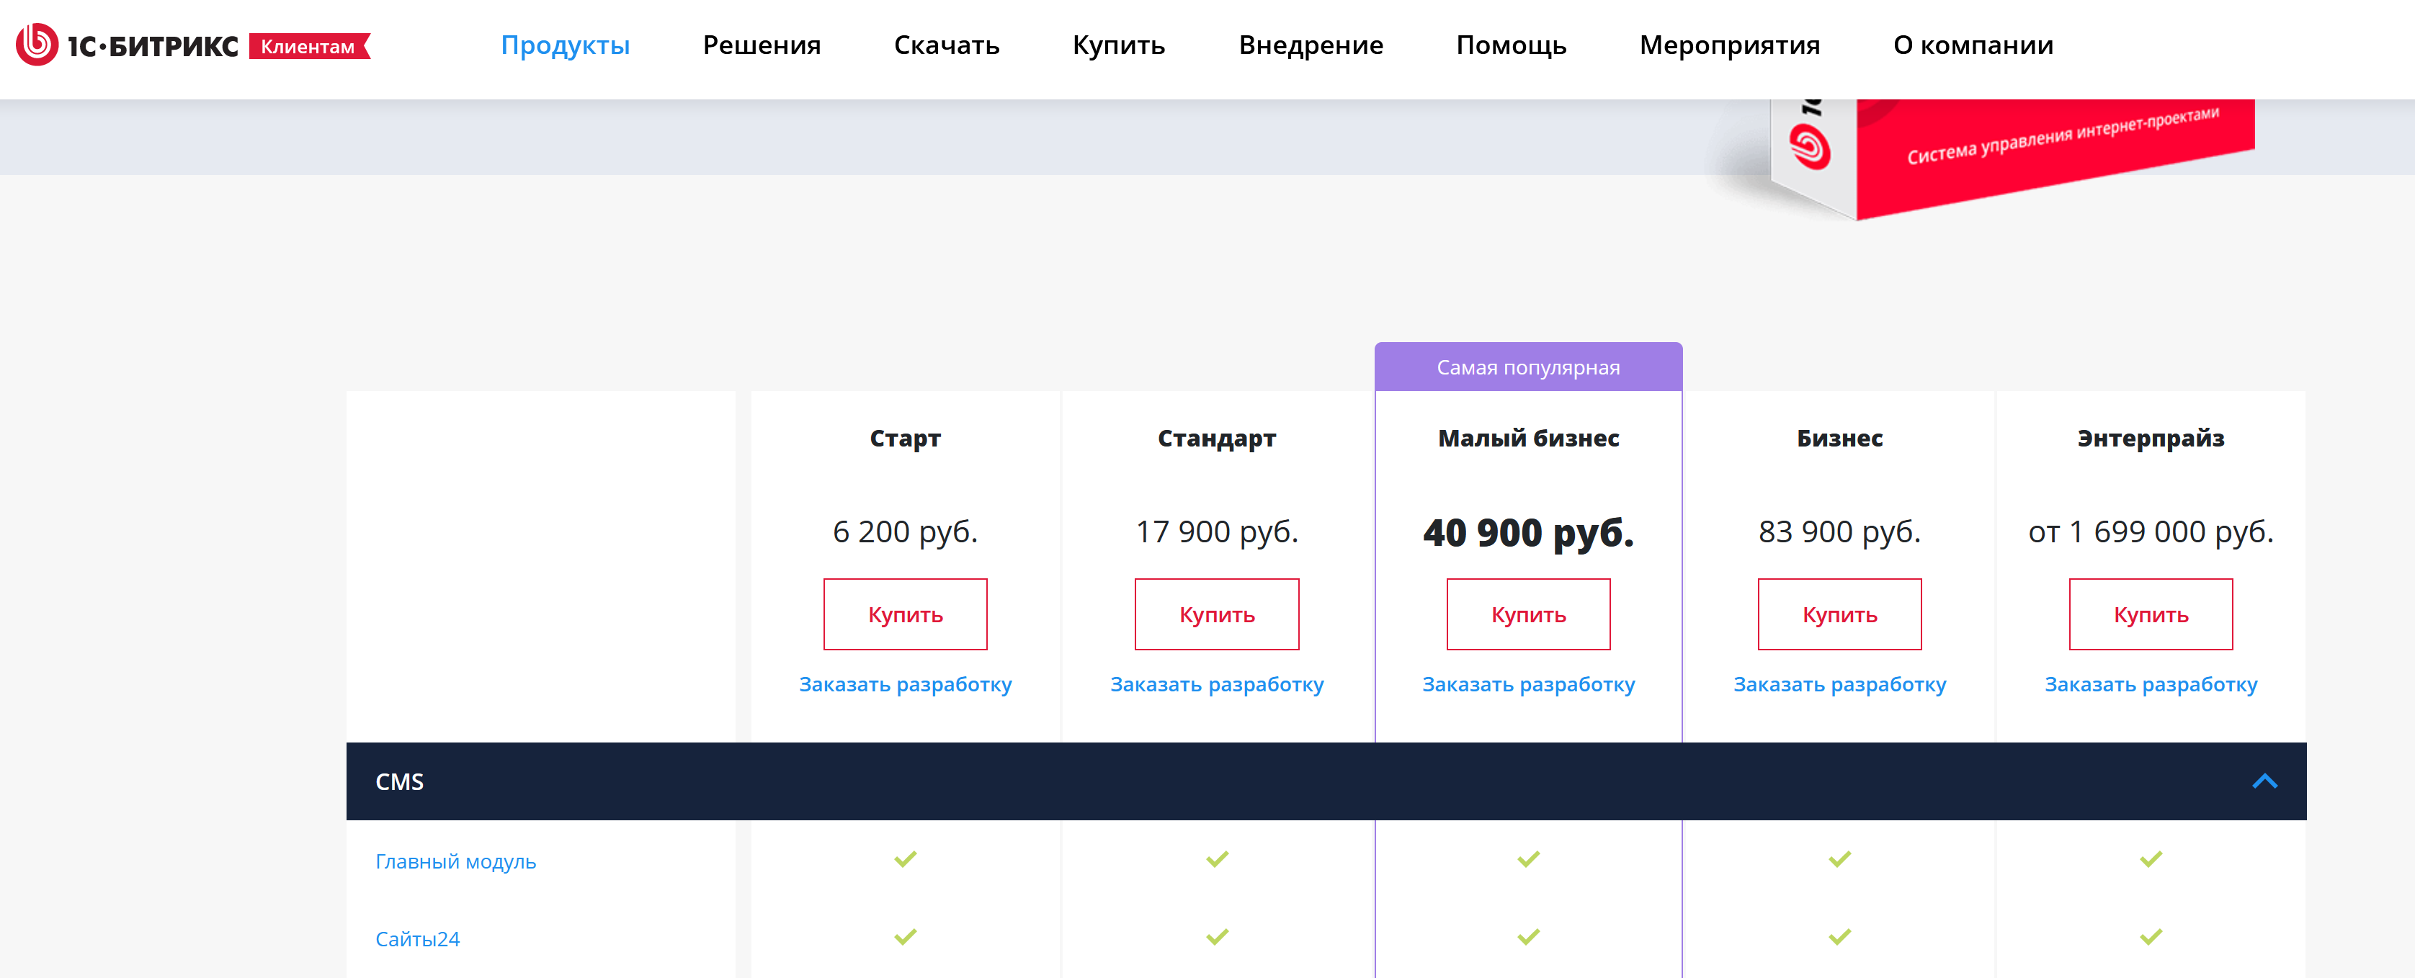
Task: Click Главный модуль checkmark in Энтерпрайз column
Action: pos(2151,859)
